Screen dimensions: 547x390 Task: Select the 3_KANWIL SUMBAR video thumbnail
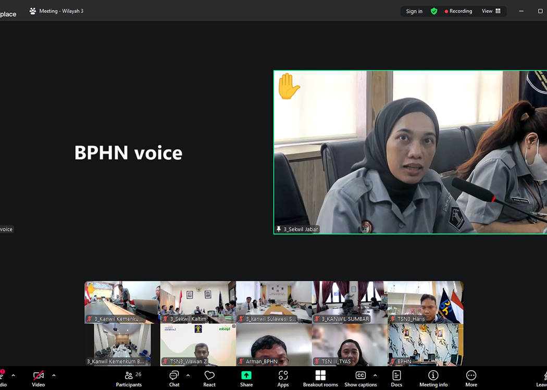tap(350, 302)
